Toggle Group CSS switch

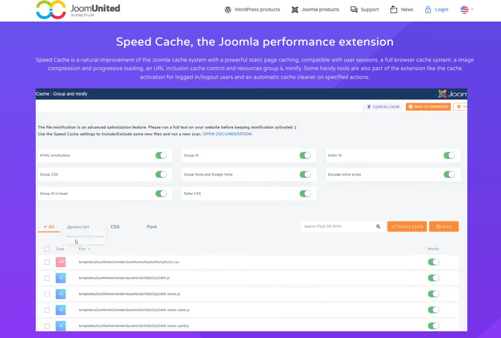(x=161, y=174)
